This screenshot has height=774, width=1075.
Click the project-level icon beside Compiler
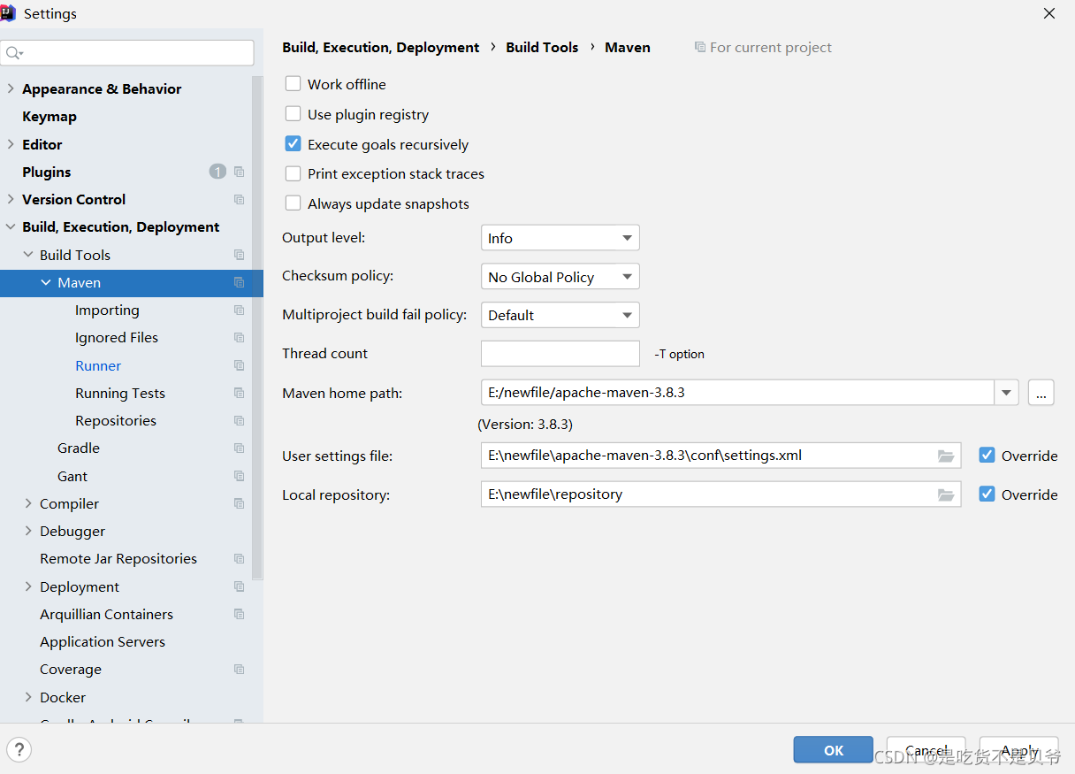(x=239, y=503)
